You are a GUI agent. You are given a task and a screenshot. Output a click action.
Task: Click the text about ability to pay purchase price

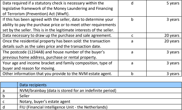click(x=59, y=25)
